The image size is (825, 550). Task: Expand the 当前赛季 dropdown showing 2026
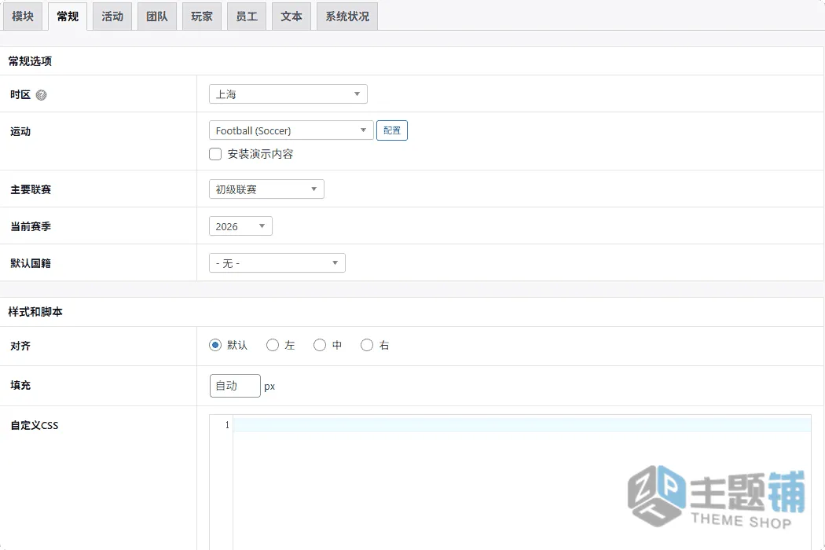coord(240,226)
